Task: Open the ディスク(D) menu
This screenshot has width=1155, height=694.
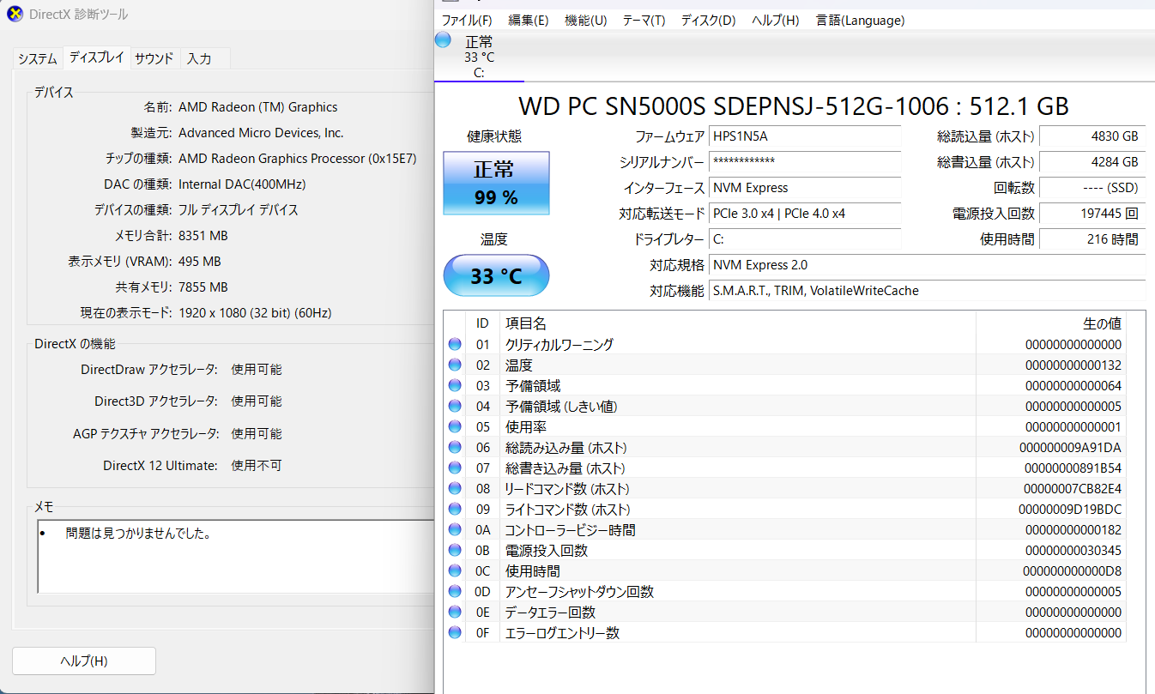Action: (708, 20)
